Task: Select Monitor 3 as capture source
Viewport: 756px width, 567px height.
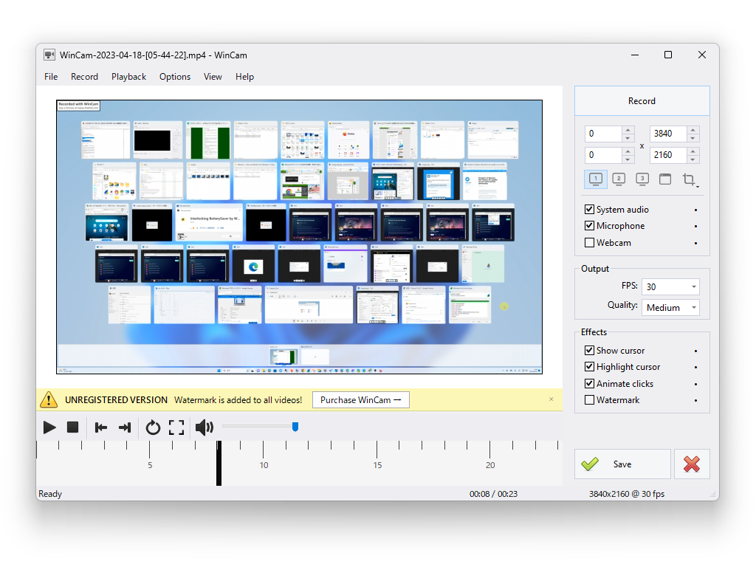Action: pos(642,179)
